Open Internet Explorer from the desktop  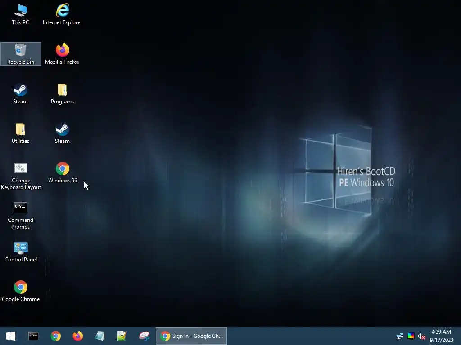tap(62, 14)
